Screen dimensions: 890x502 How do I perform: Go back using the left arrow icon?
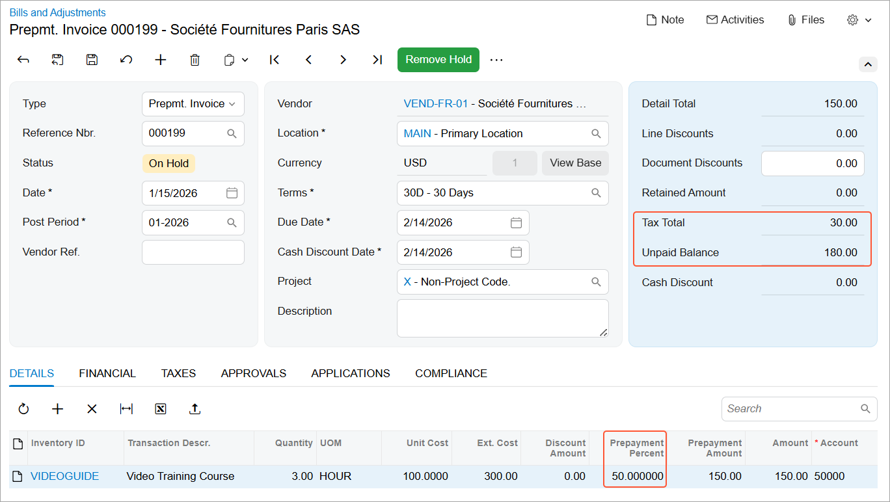pos(23,60)
